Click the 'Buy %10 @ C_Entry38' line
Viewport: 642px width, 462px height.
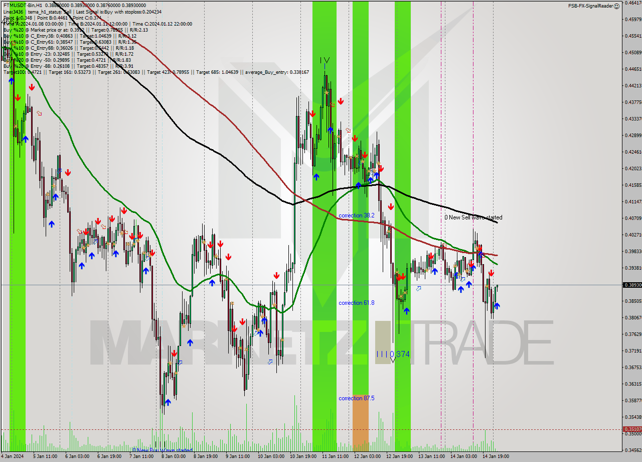70,36
